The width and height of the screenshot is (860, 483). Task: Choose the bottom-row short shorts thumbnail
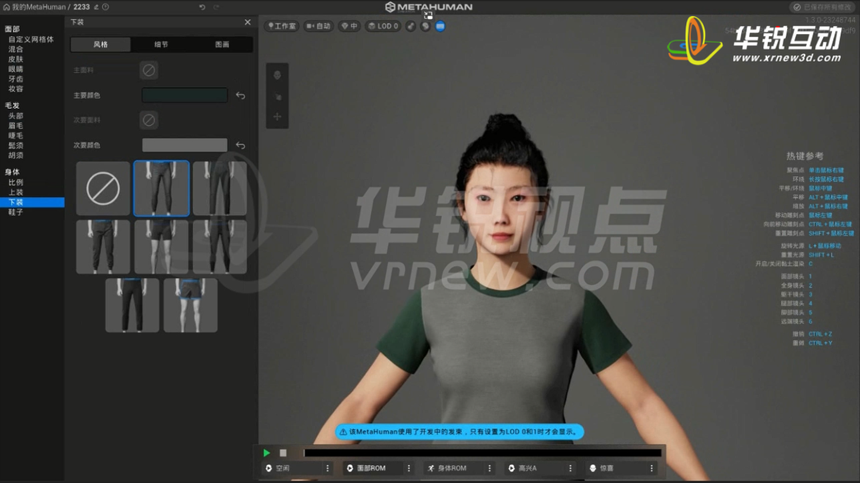(191, 305)
